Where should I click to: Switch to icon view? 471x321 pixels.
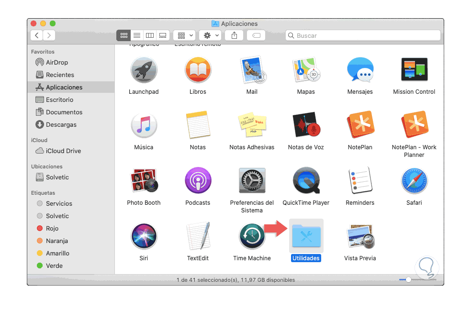[x=123, y=35]
